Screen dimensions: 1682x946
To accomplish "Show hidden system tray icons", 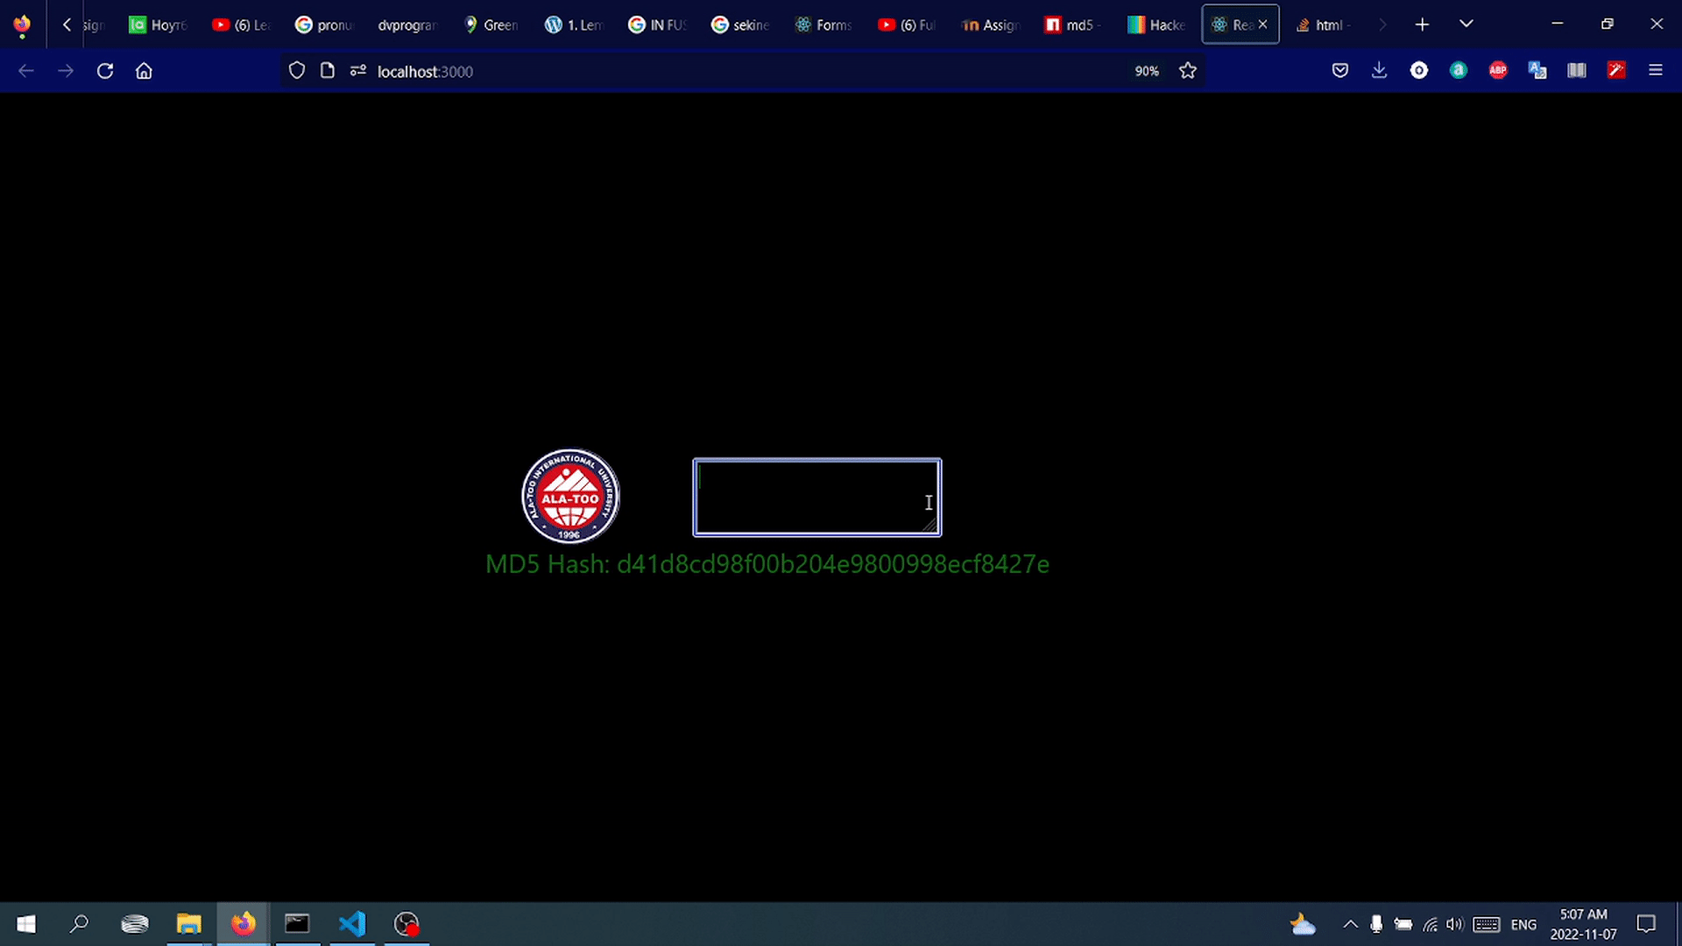I will 1350,924.
